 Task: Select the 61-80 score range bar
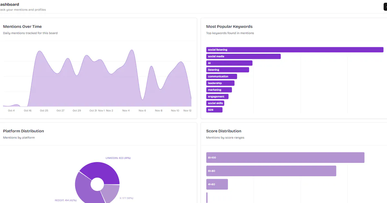click(x=271, y=171)
